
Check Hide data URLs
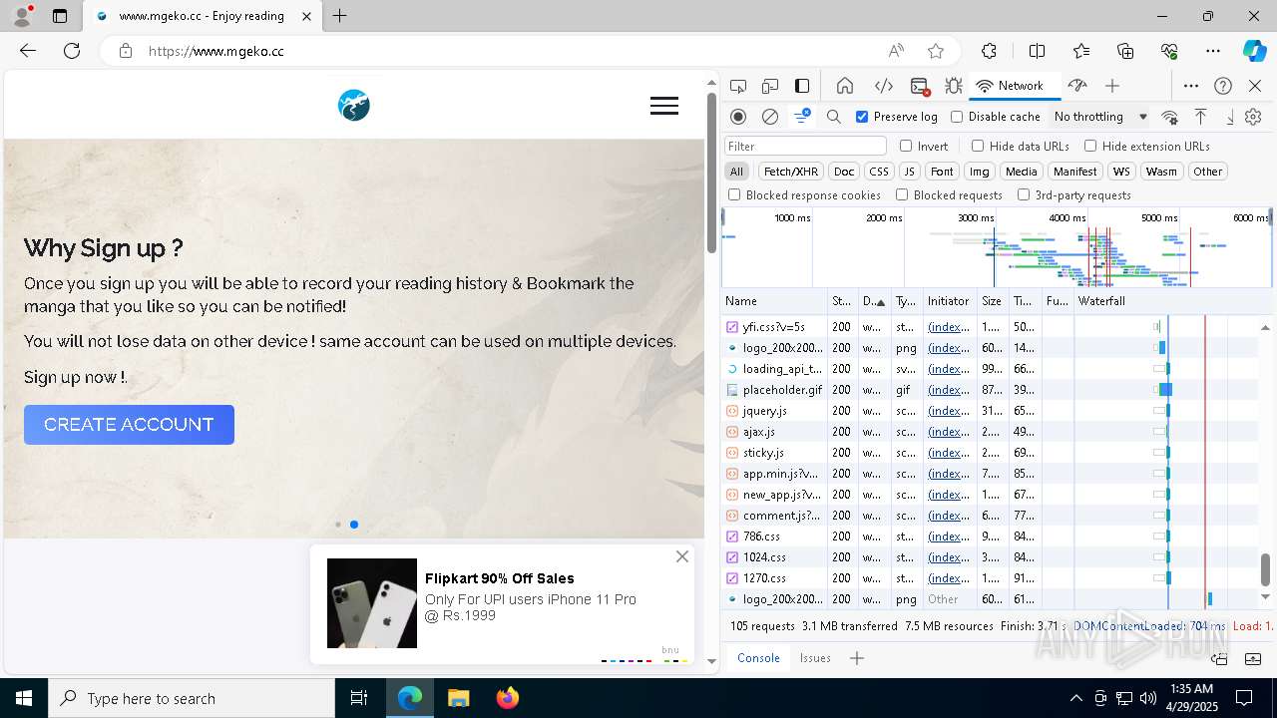click(978, 146)
